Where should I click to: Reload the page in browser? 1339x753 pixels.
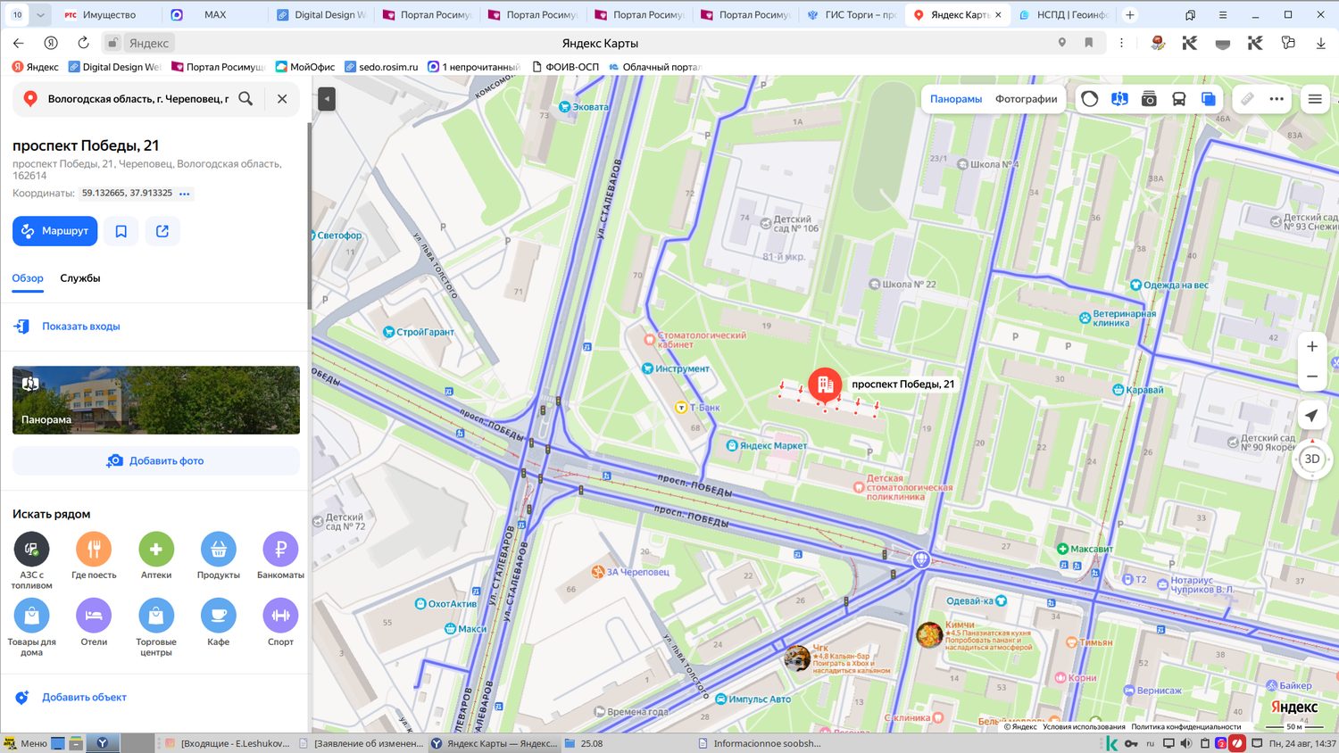pyautogui.click(x=83, y=43)
